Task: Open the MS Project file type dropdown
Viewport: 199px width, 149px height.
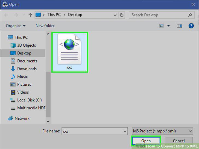Action: [x=162, y=131]
